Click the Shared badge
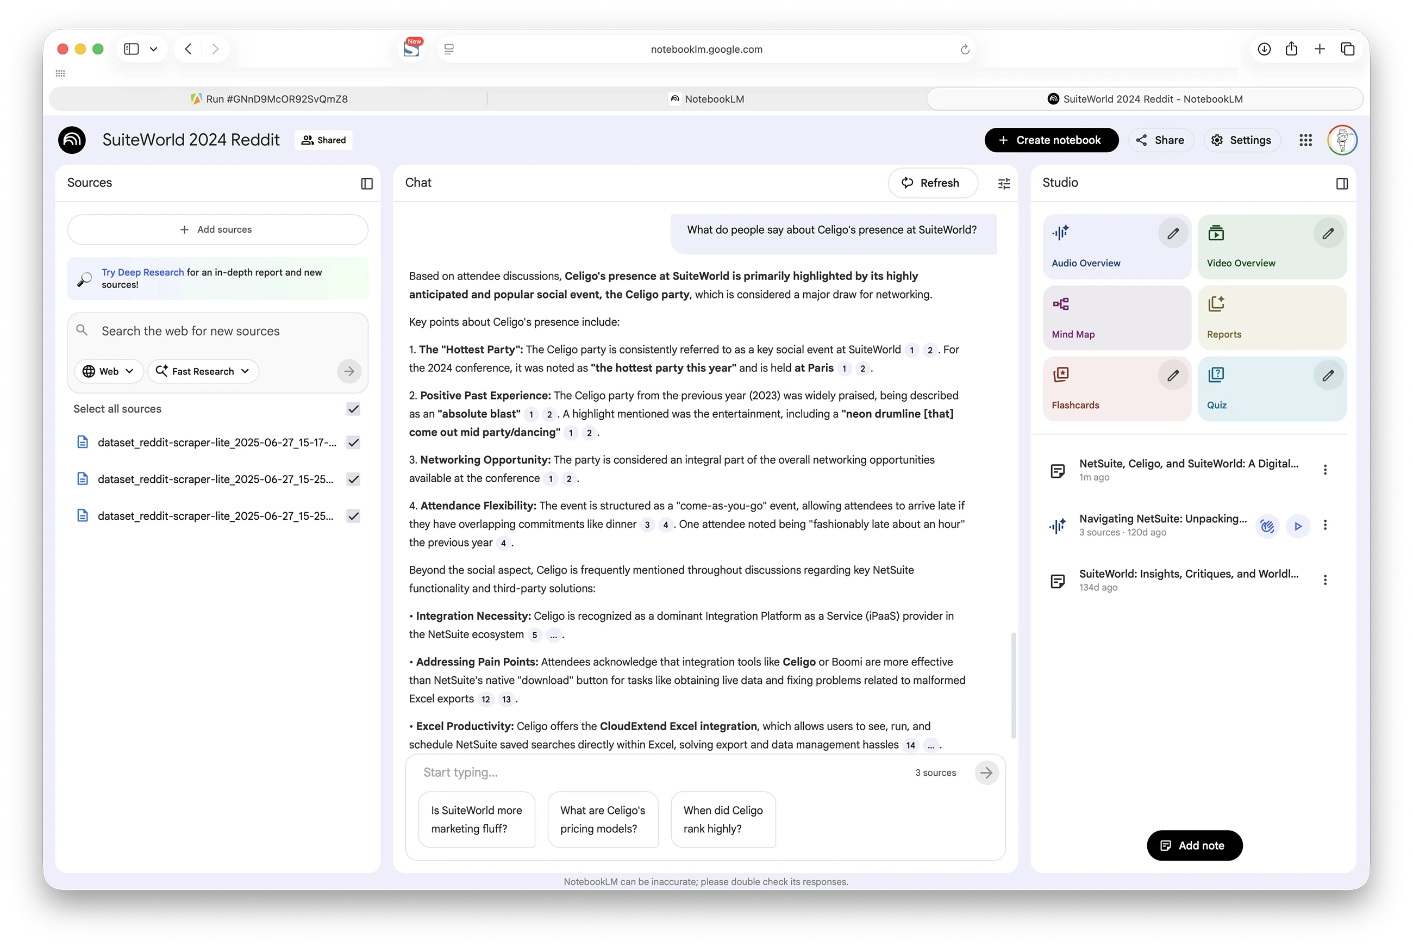Image resolution: width=1413 pixels, height=947 pixels. click(x=323, y=140)
